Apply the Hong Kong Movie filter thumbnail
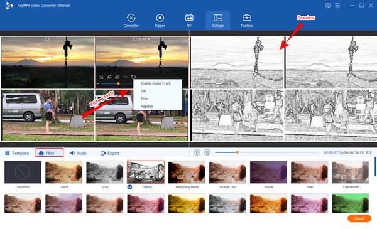The width and height of the screenshot is (377, 229). [x=187, y=172]
